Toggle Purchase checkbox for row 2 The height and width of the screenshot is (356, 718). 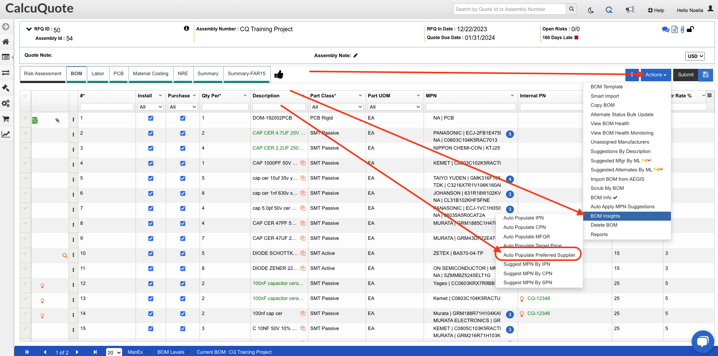point(183,133)
